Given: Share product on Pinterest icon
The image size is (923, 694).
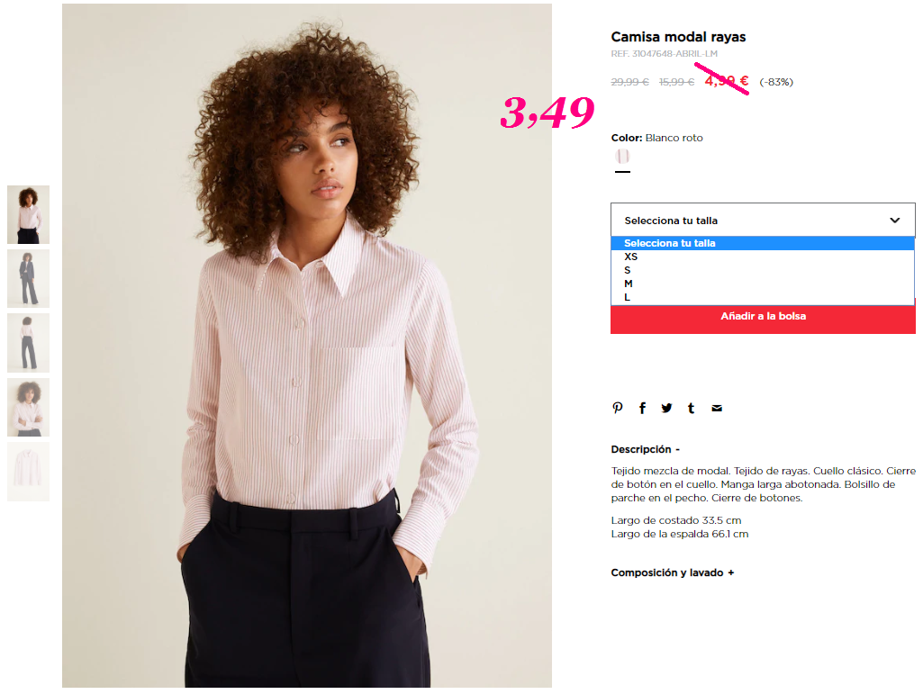Looking at the screenshot, I should (x=618, y=408).
